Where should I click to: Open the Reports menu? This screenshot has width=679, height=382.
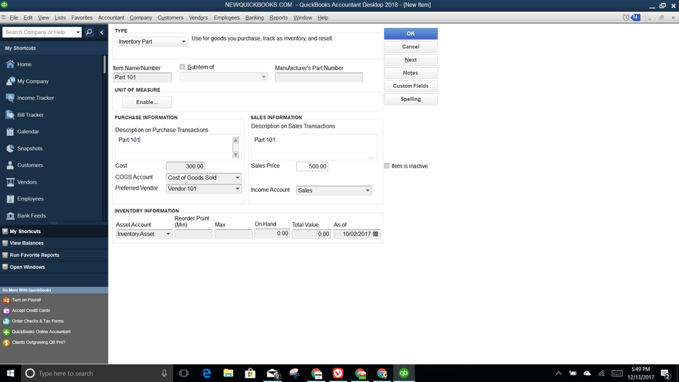[279, 18]
